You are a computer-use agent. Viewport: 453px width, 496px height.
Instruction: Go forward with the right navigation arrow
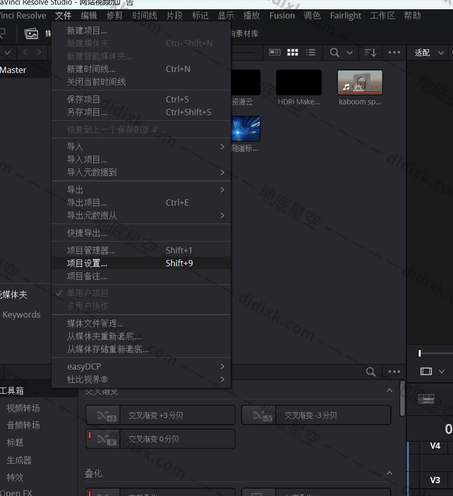point(39,52)
